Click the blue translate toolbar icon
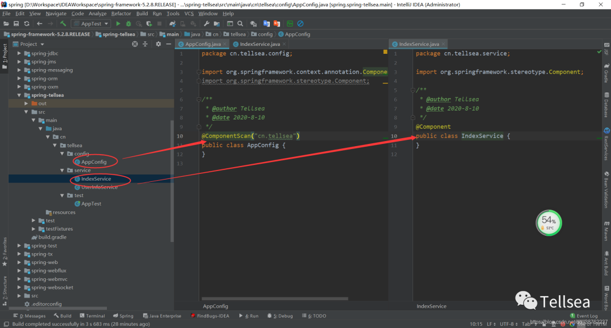This screenshot has width=611, height=328. click(x=266, y=24)
